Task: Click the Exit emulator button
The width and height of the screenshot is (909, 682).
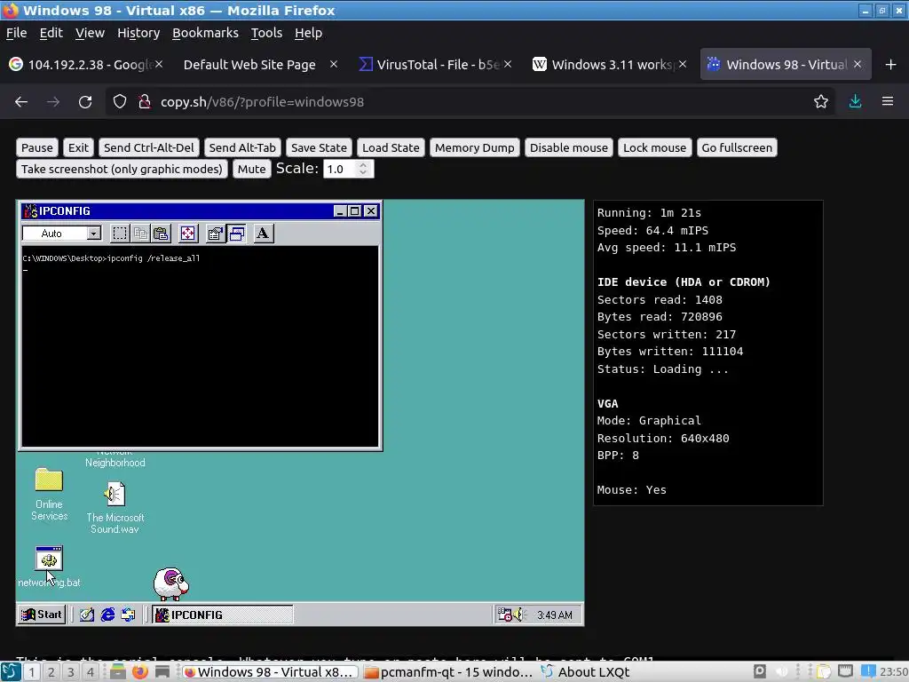Action: 78,148
